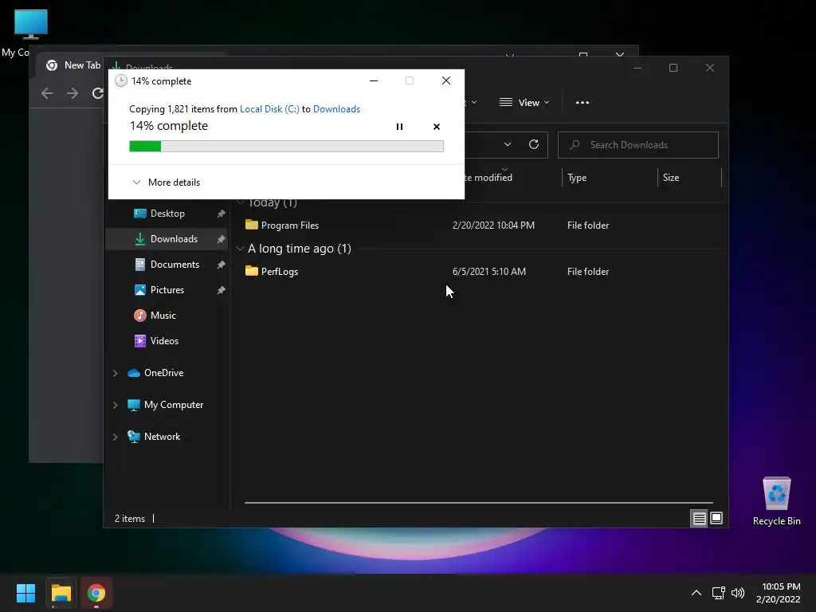Viewport: 816px width, 612px height.
Task: Open Google Chrome from the taskbar
Action: point(96,593)
